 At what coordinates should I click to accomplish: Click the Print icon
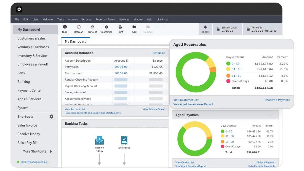pos(120,27)
